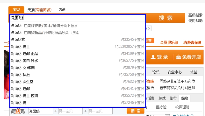This screenshot has width=205, height=116.
Task: Click the small 同店购 搜索 button
Action: click(x=136, y=111)
